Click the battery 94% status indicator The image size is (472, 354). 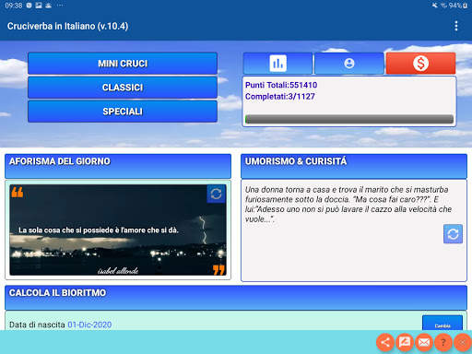click(458, 6)
